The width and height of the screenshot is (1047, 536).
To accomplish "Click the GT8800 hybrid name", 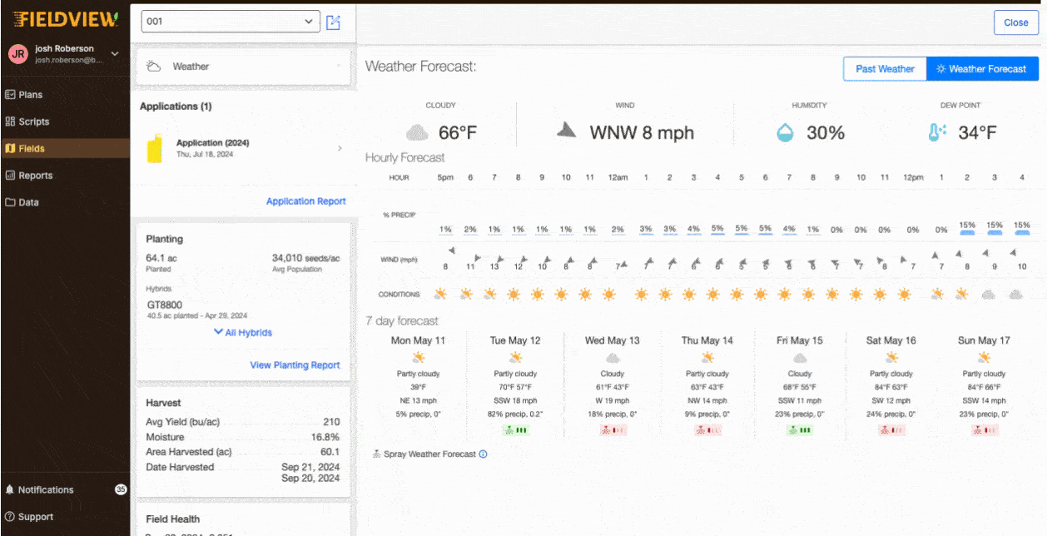I will [x=165, y=305].
